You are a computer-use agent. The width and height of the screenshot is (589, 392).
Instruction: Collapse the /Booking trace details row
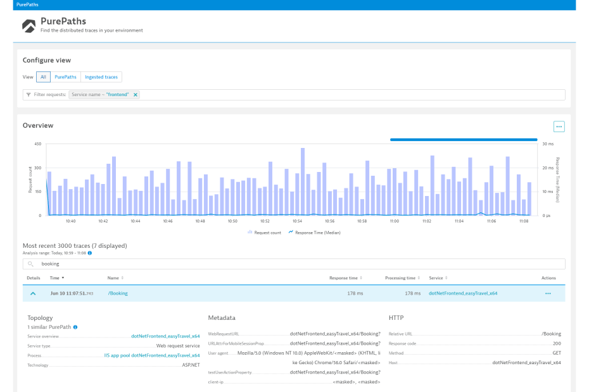pos(33,293)
